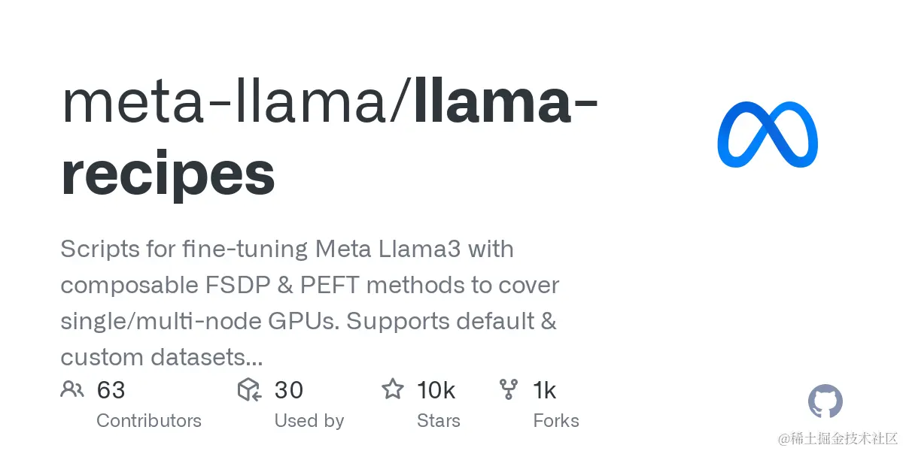The image size is (903, 451).
Task: Click the truncated custom datasets... text
Action: tap(162, 357)
